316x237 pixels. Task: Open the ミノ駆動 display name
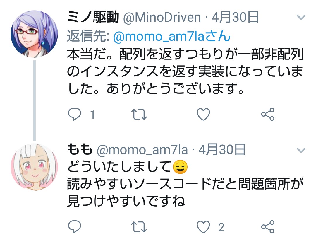(93, 17)
